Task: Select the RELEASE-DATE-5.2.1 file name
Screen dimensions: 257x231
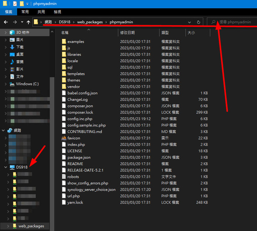Action: [85, 170]
